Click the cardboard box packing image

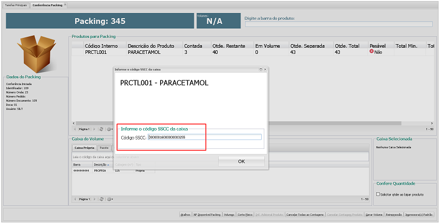click(36, 53)
